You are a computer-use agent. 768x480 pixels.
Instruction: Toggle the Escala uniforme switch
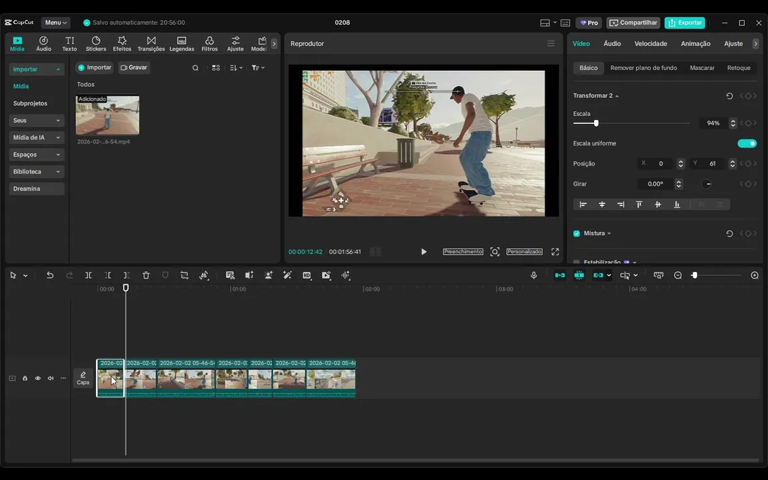747,143
